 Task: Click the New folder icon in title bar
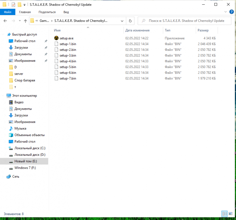[x=20, y=5]
